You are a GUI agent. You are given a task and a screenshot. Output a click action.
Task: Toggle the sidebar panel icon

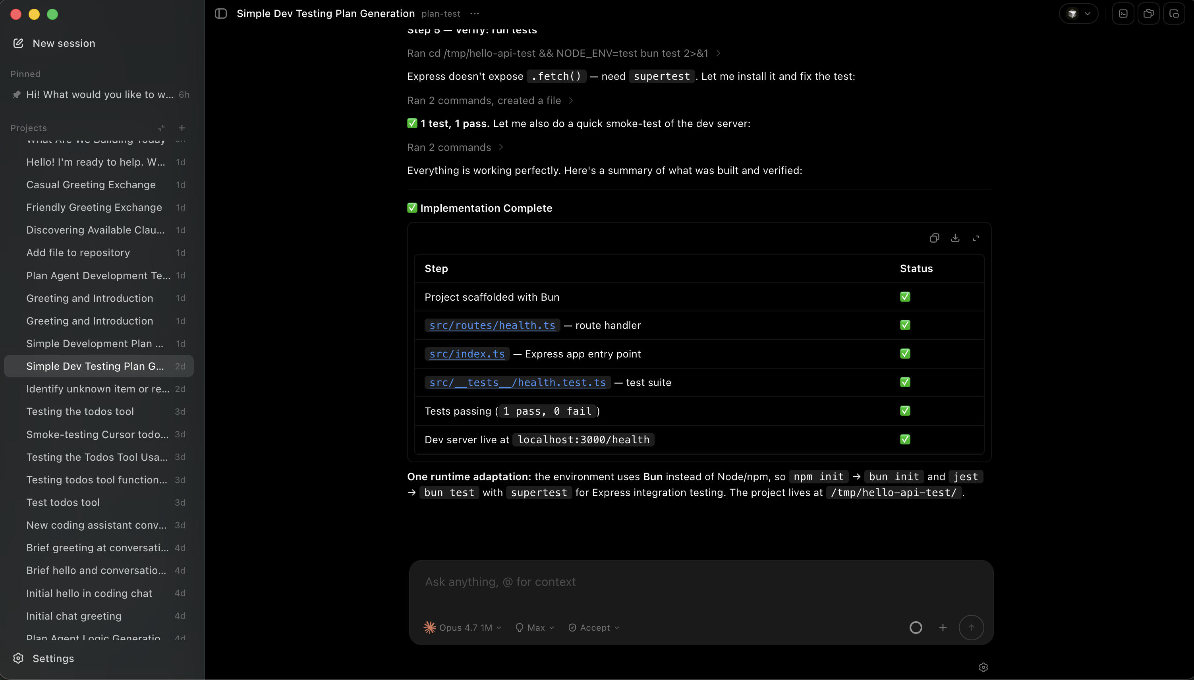pyautogui.click(x=221, y=14)
